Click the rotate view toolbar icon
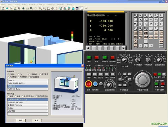 tap(57, 8)
